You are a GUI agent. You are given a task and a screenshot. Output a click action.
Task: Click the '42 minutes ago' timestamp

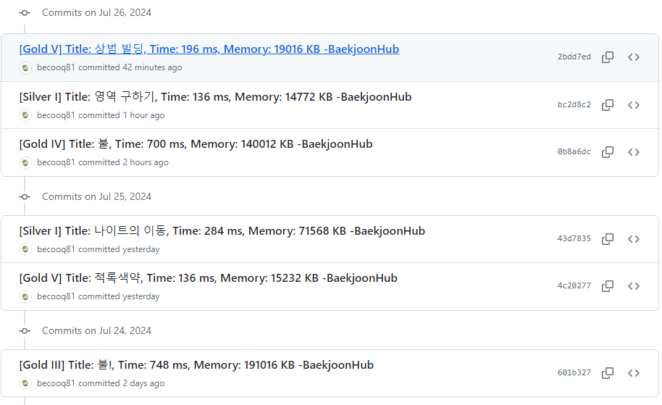click(x=152, y=67)
